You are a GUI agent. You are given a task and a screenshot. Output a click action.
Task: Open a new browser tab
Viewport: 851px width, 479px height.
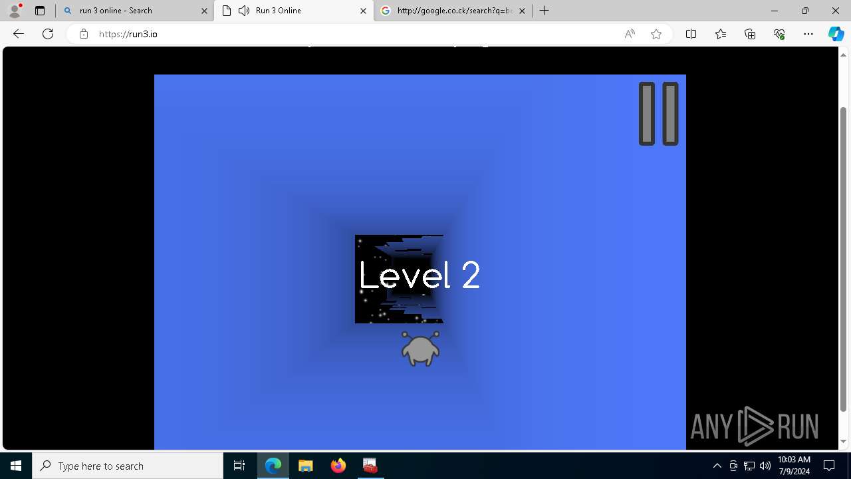pos(545,11)
